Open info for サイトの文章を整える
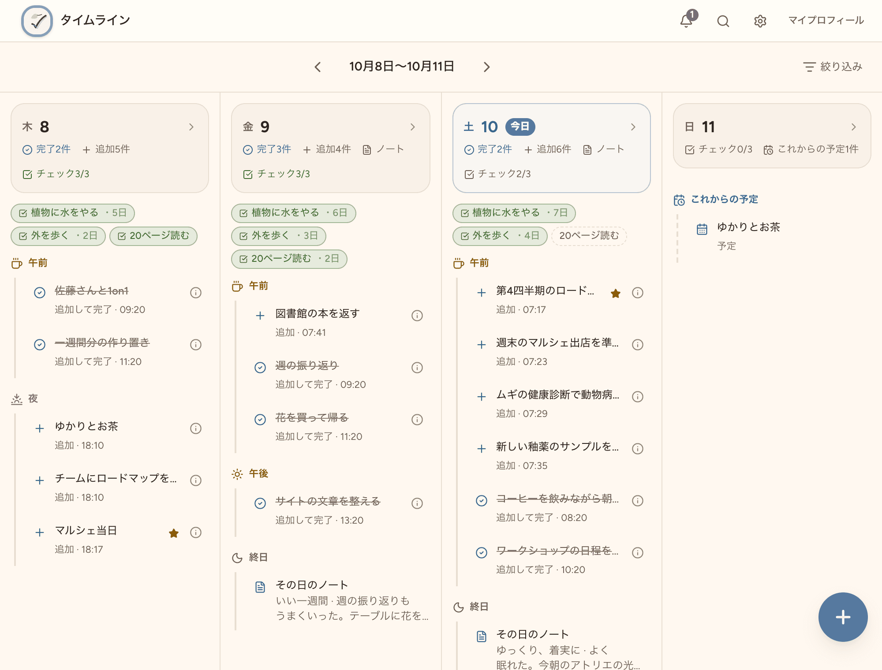The image size is (882, 670). (417, 503)
